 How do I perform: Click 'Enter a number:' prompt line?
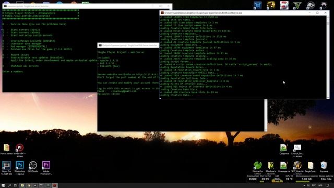(13, 72)
